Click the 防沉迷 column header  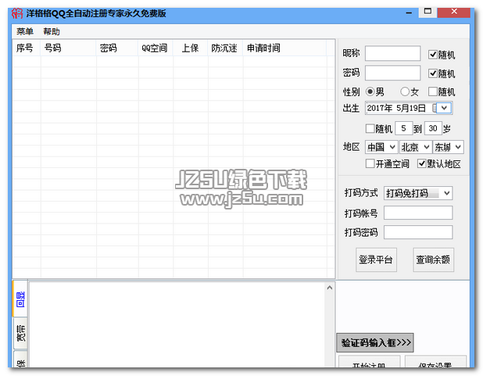[226, 48]
